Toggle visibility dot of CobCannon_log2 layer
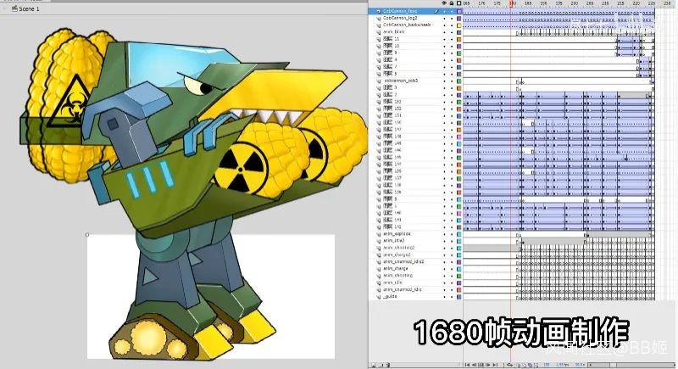 click(x=443, y=19)
